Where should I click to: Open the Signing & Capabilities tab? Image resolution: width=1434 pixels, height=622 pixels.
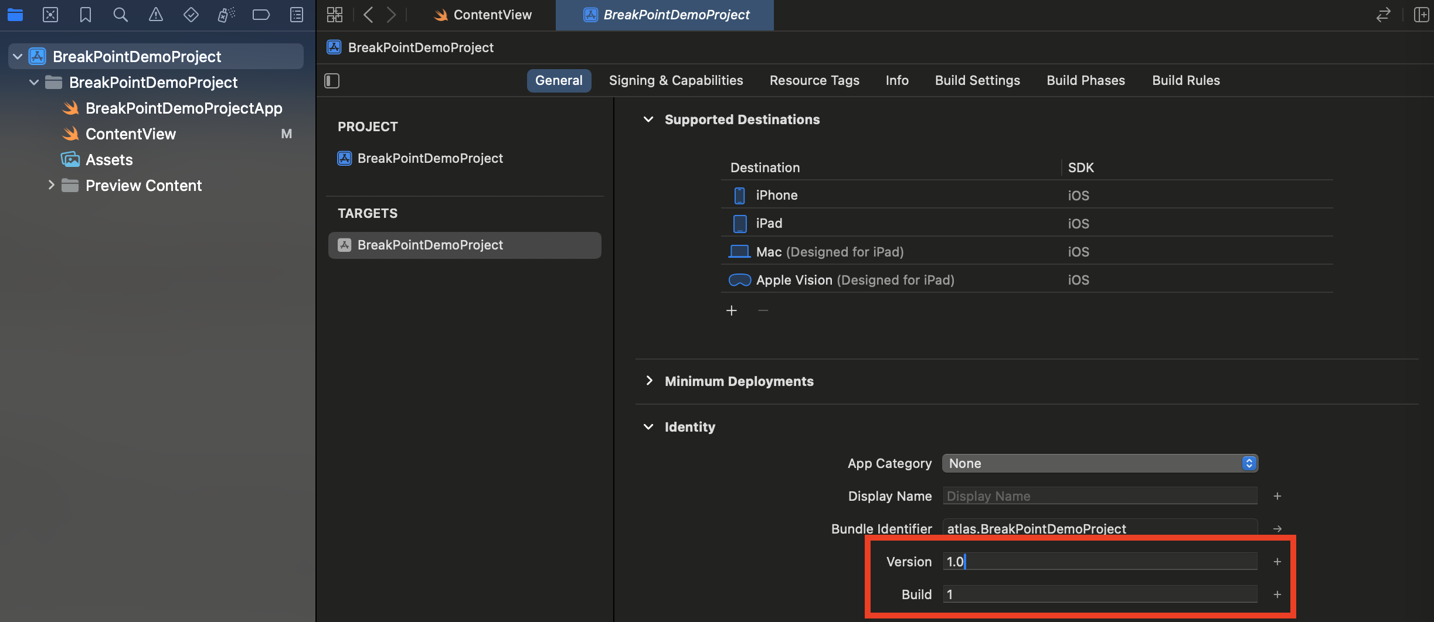tap(676, 81)
